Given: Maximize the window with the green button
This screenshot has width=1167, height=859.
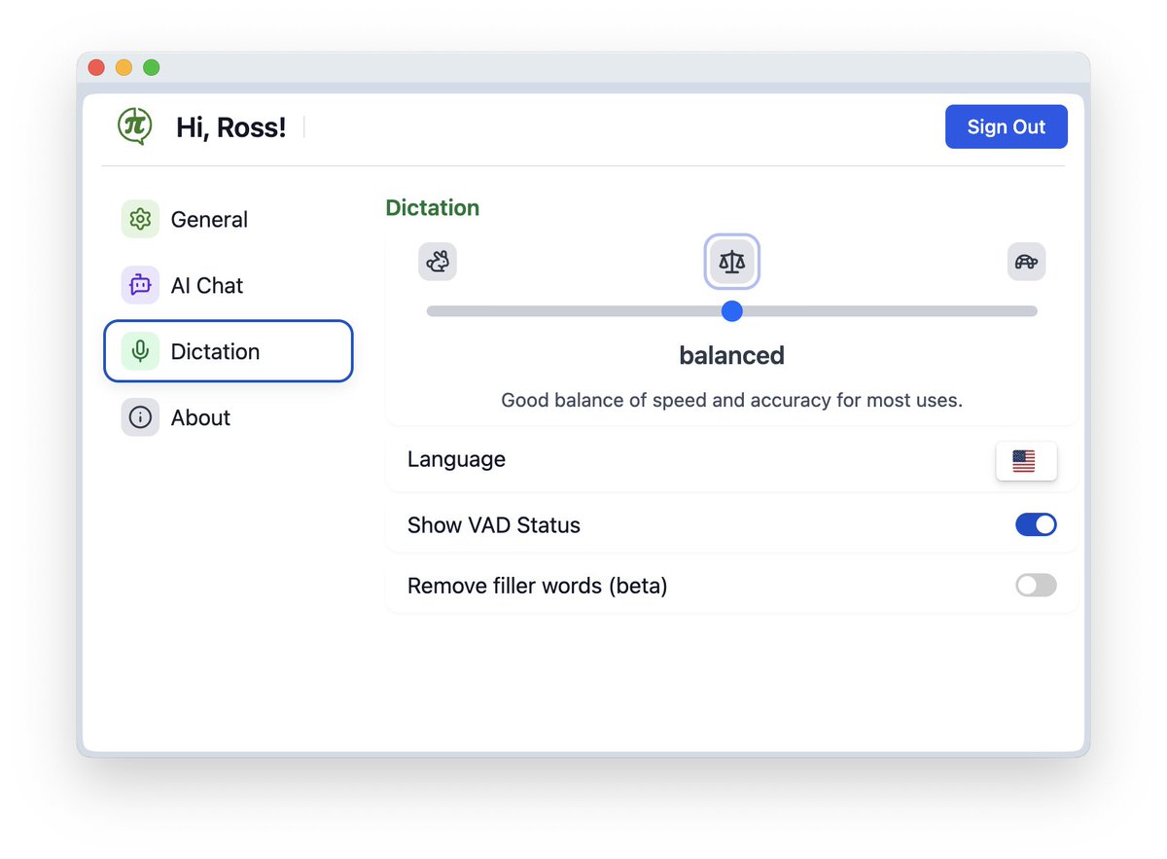Looking at the screenshot, I should [x=151, y=68].
